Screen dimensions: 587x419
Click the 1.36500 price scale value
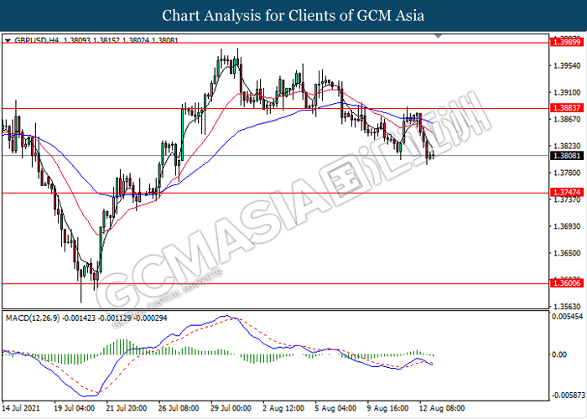point(567,253)
